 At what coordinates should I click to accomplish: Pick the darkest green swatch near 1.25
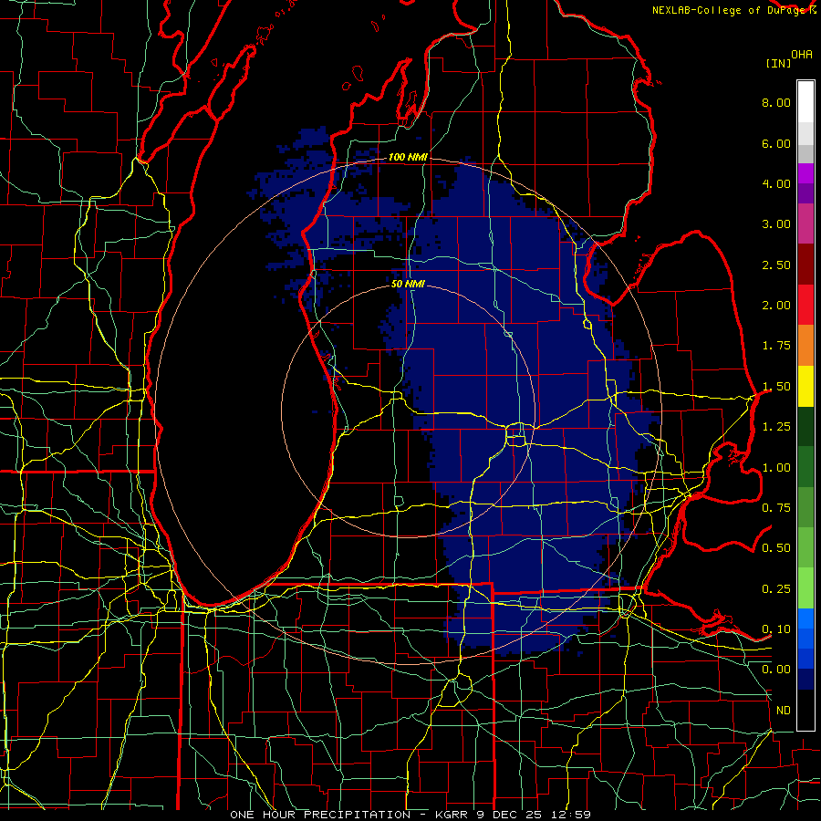805,427
